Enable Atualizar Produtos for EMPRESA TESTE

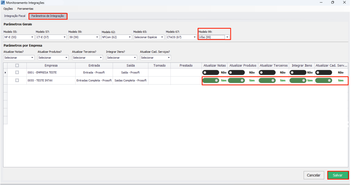(236, 73)
